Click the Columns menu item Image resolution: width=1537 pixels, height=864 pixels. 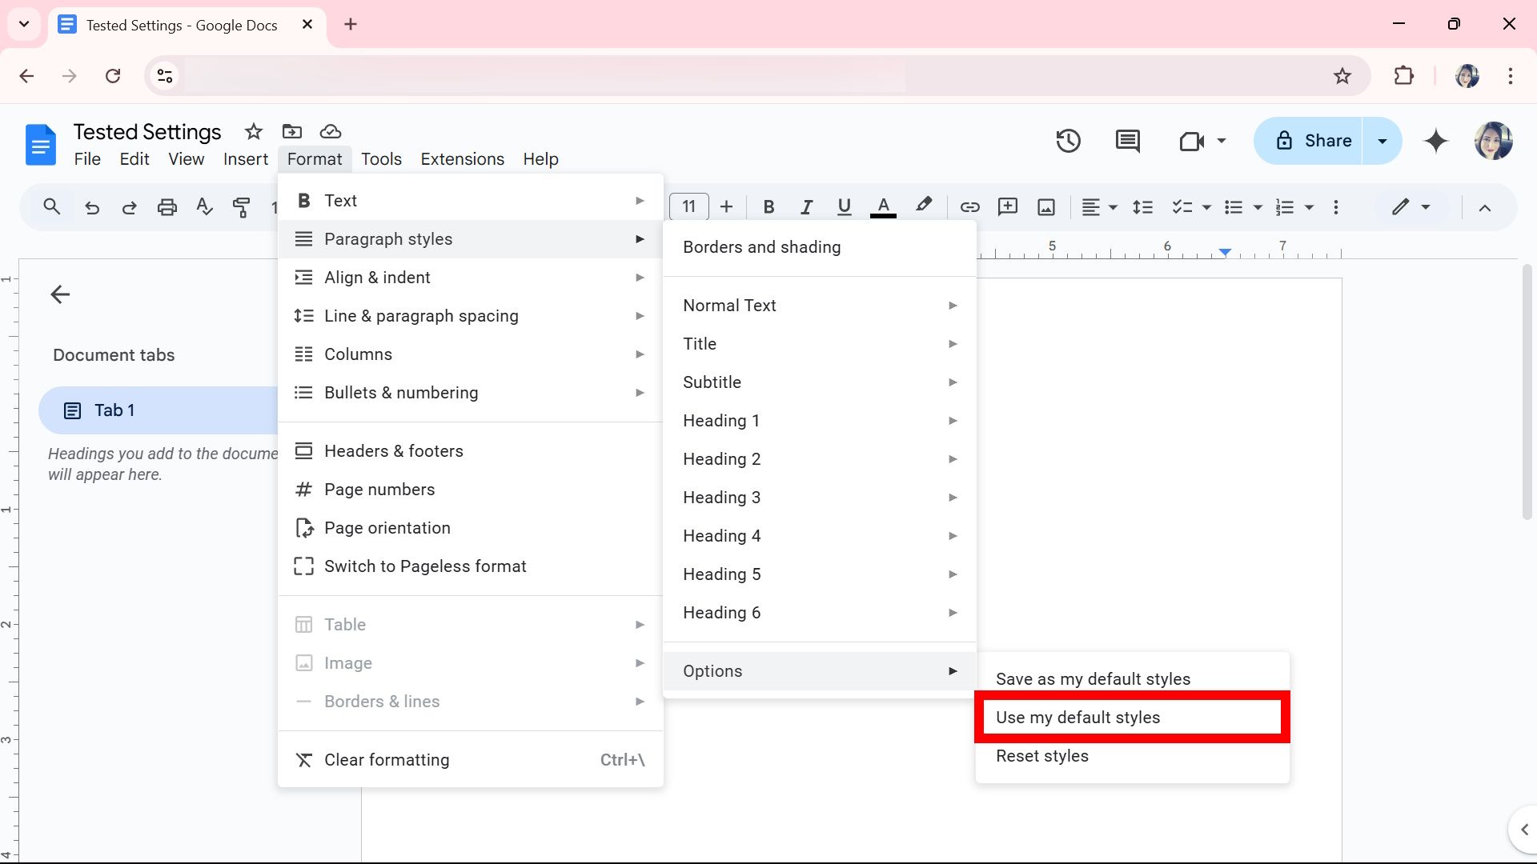358,354
